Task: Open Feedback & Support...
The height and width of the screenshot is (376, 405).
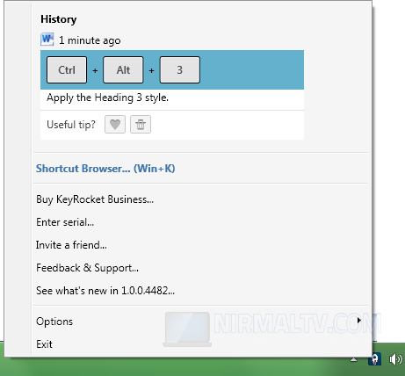Action: click(x=87, y=268)
